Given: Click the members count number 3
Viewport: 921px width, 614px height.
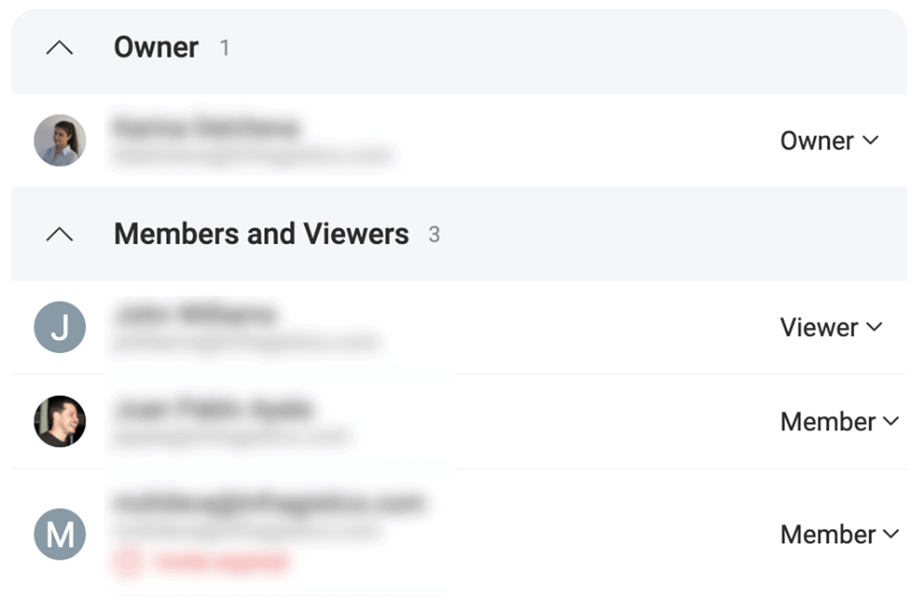Looking at the screenshot, I should 434,234.
